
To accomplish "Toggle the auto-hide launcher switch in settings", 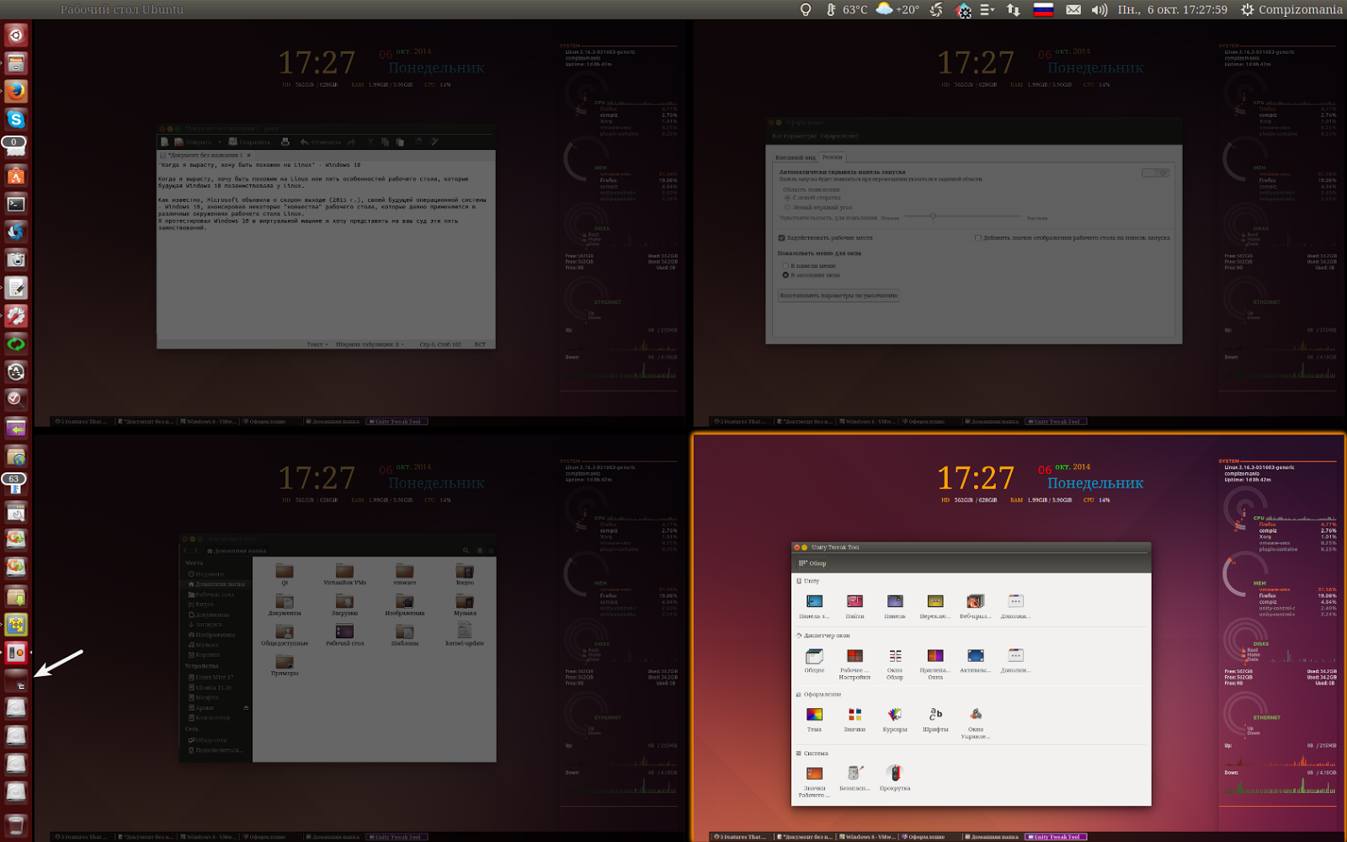I will point(1155,173).
